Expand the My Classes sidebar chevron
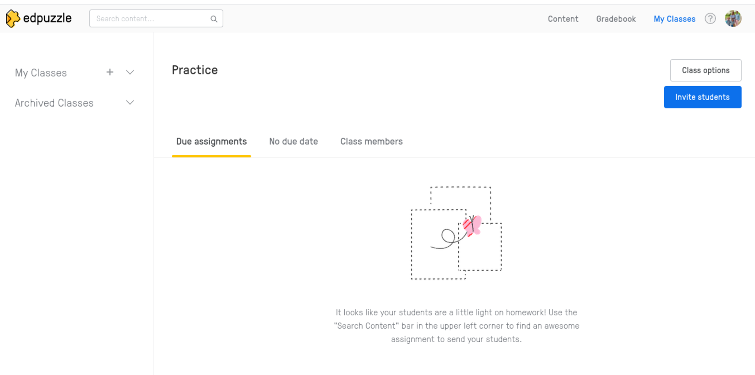 130,72
